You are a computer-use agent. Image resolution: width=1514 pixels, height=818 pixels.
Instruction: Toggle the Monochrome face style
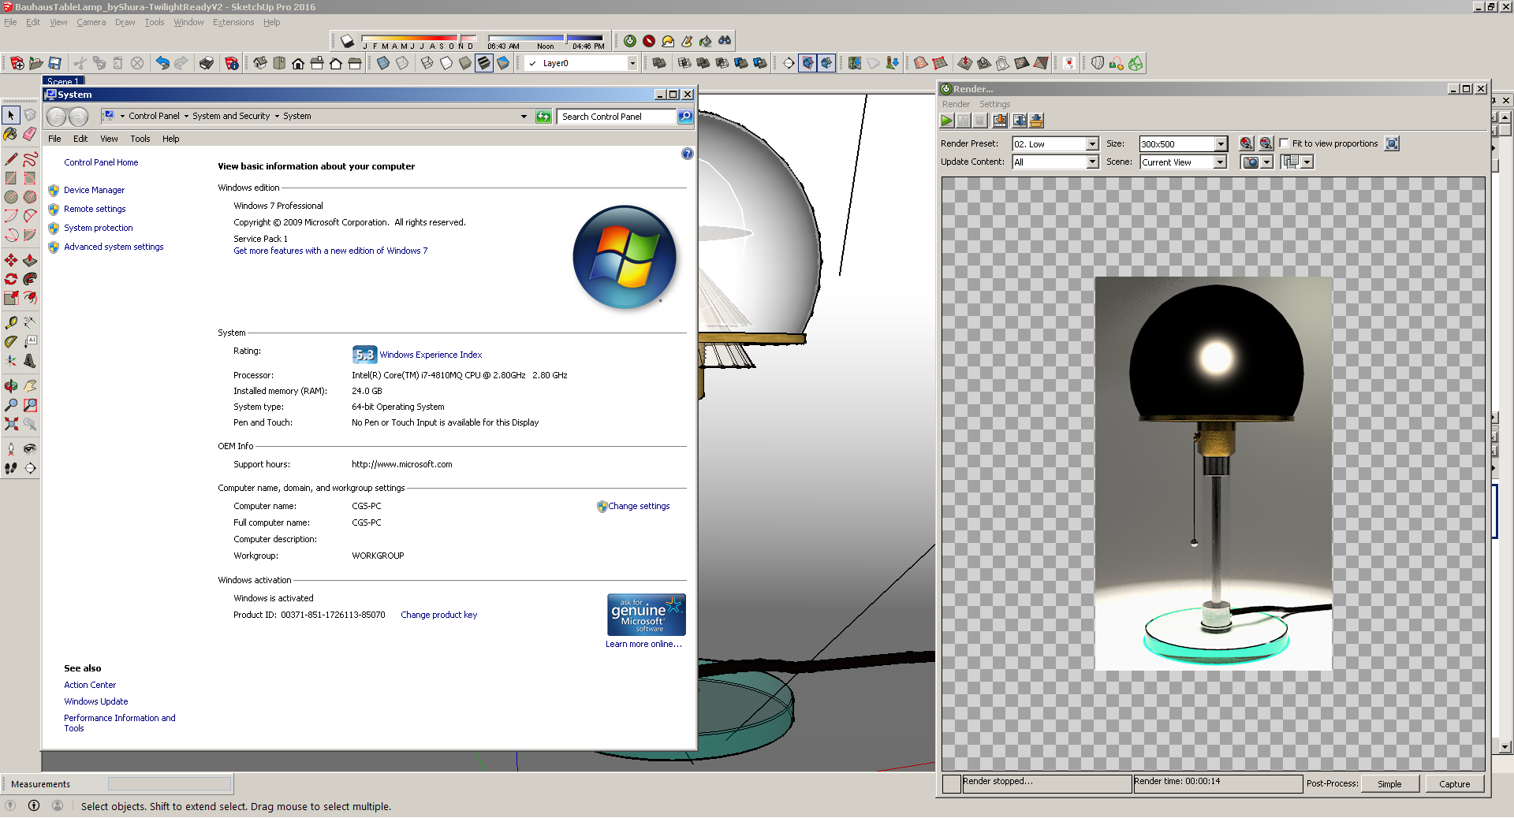pyautogui.click(x=503, y=63)
